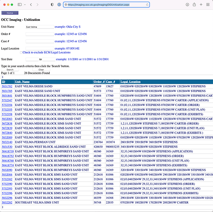The image size is (213, 212).
Task: Open document ID 5732393
Action: (7, 189)
